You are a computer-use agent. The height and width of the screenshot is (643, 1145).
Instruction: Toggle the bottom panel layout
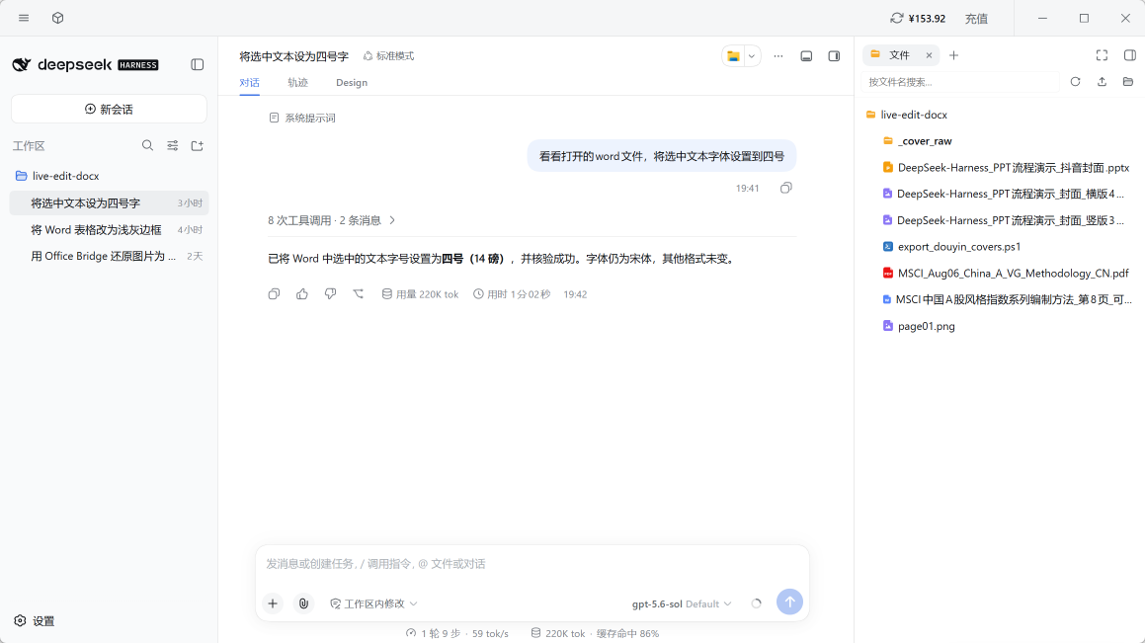806,56
